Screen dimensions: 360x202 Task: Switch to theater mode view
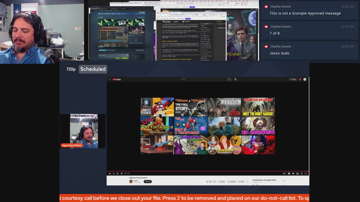[x=301, y=173]
